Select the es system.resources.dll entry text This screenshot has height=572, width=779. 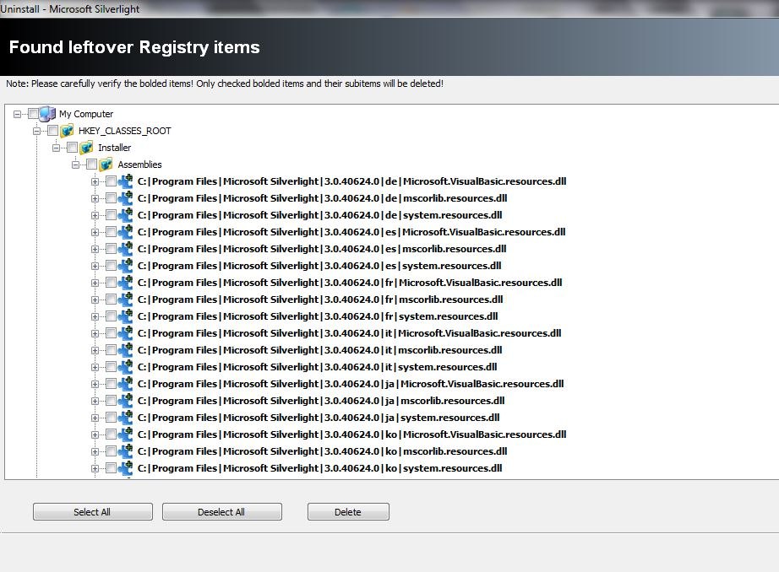[319, 266]
